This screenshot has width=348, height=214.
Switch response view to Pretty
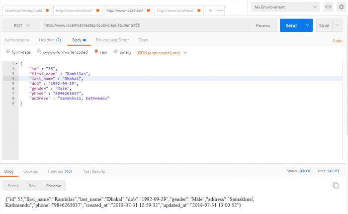tap(13, 186)
